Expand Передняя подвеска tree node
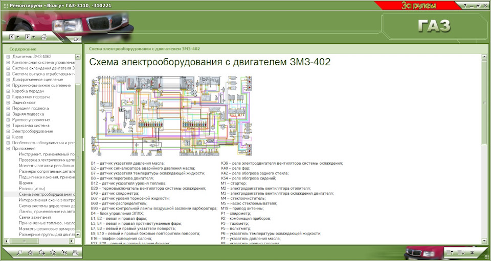 [x=8, y=109]
